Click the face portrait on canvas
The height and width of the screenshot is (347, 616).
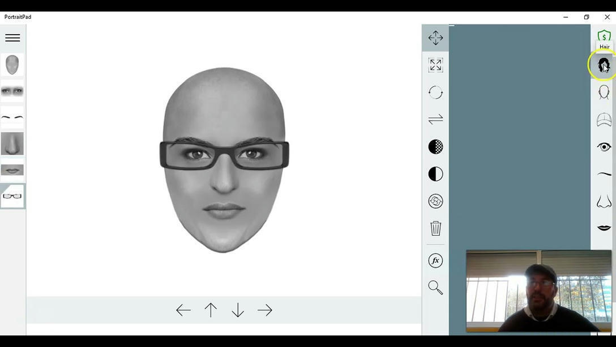224,159
